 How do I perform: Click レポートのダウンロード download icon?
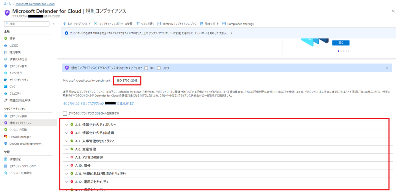coord(65,24)
